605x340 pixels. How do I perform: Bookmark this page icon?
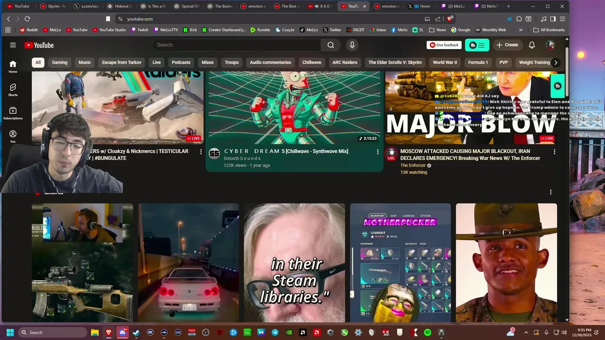pos(108,19)
